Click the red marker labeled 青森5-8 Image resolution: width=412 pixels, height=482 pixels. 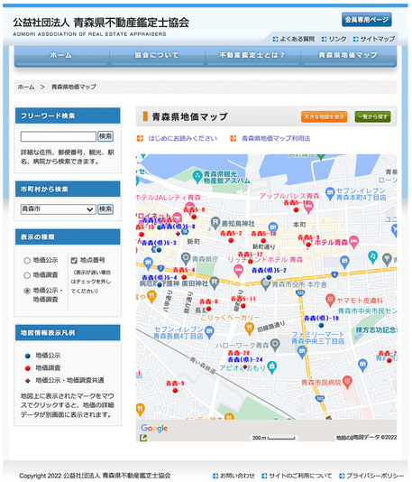pos(194,217)
